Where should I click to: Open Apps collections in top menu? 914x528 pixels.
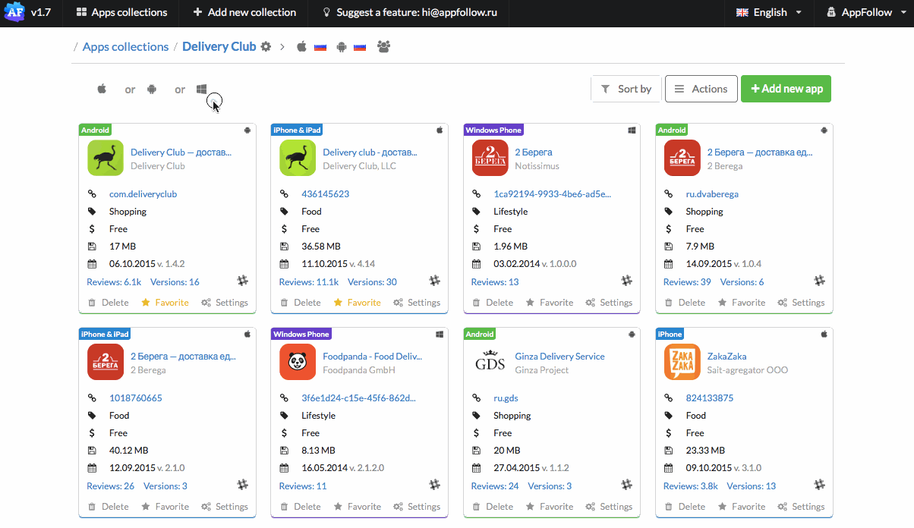[121, 13]
